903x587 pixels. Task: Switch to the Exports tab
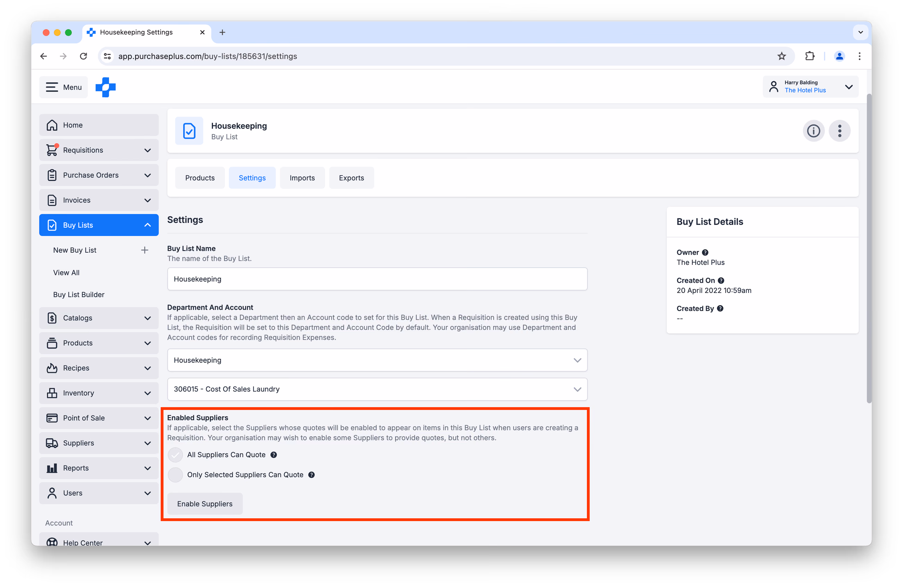pyautogui.click(x=351, y=178)
